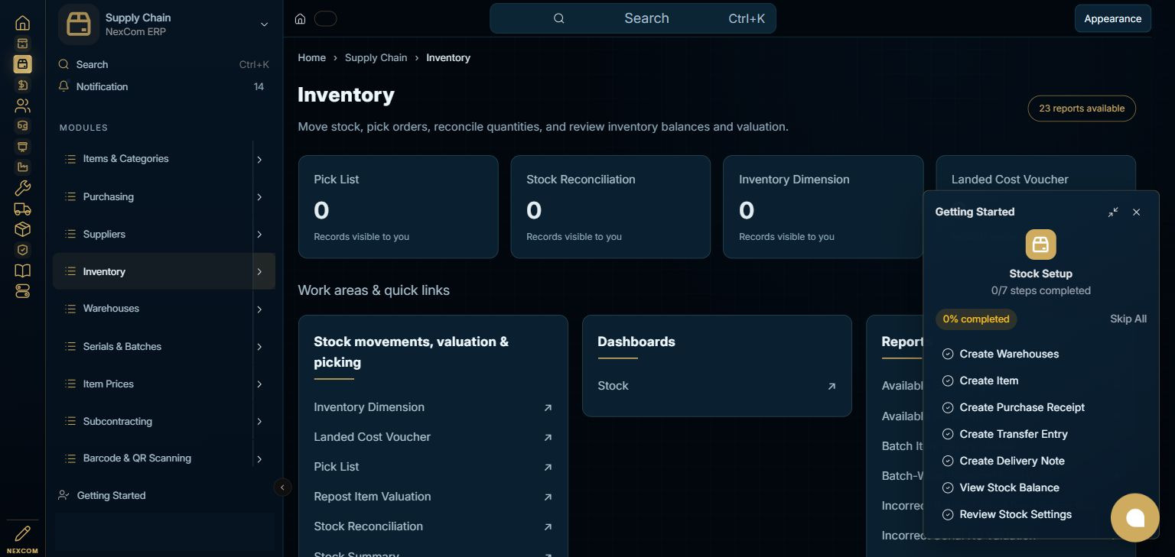Open the Supply Chain workspace switcher dropdown
The width and height of the screenshot is (1175, 557).
pyautogui.click(x=264, y=24)
